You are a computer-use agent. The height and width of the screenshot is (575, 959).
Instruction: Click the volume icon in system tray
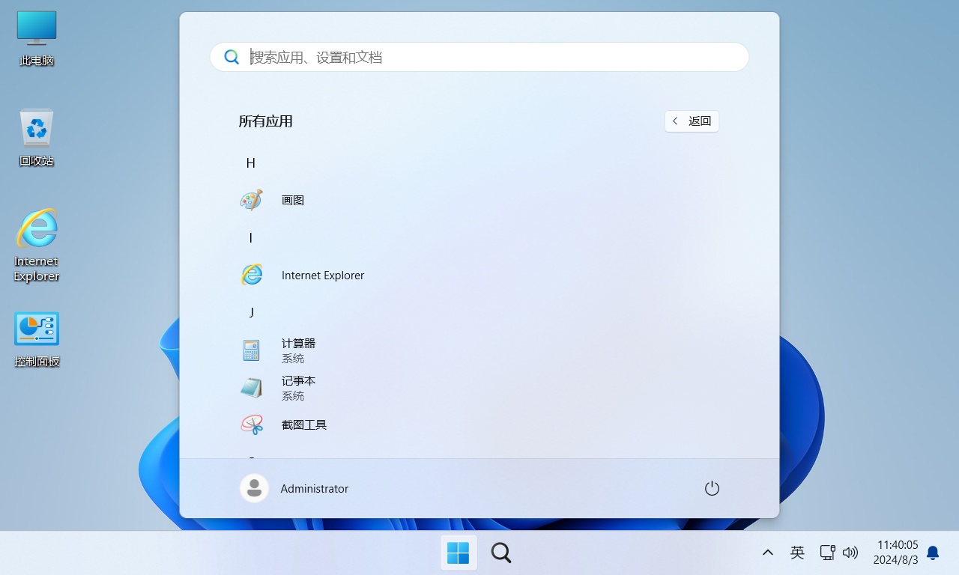pyautogui.click(x=850, y=553)
